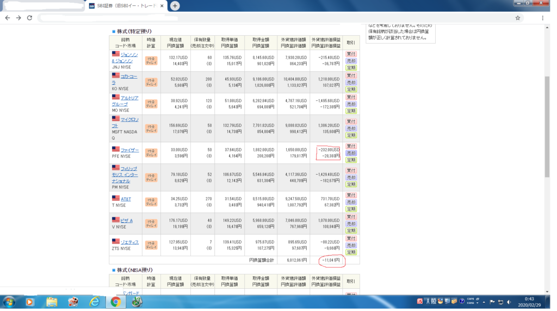
Task: Click the vertical page scrollbar thumb
Action: (547, 126)
